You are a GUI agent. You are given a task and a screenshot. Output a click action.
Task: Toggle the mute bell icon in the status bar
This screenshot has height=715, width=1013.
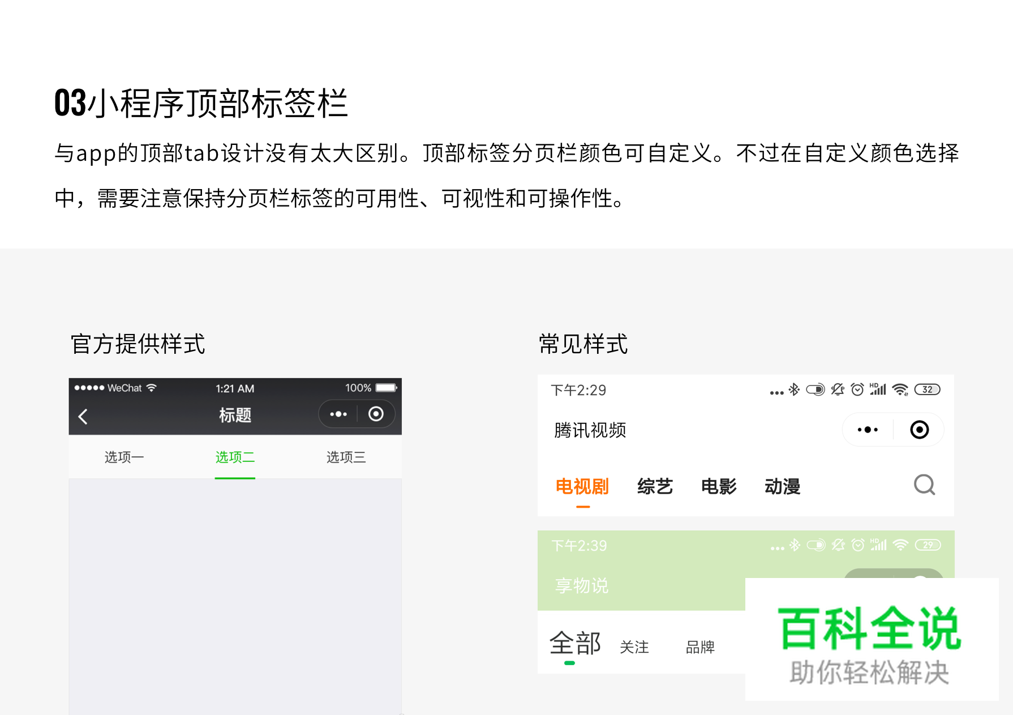[838, 389]
